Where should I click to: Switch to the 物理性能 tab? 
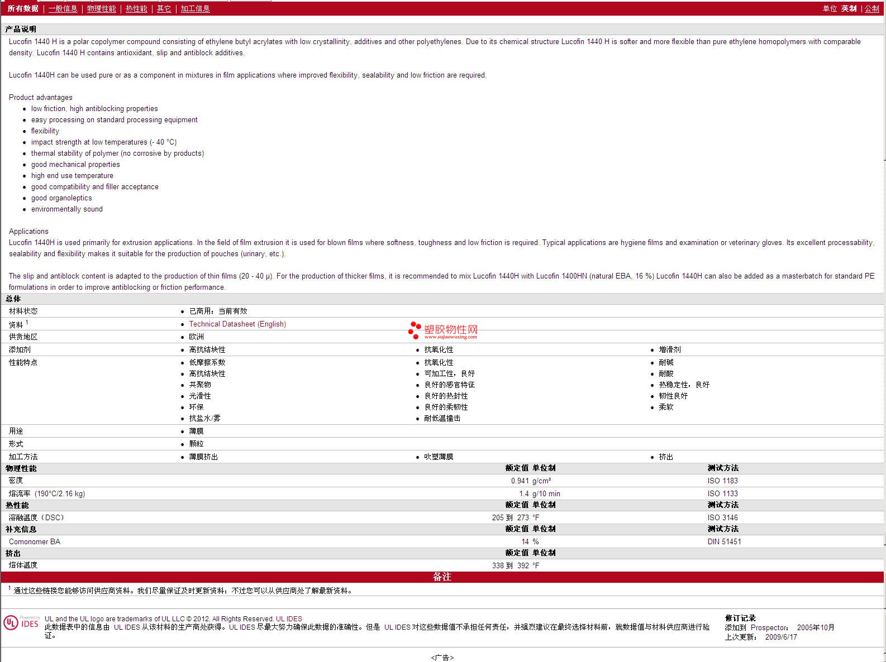[x=102, y=8]
